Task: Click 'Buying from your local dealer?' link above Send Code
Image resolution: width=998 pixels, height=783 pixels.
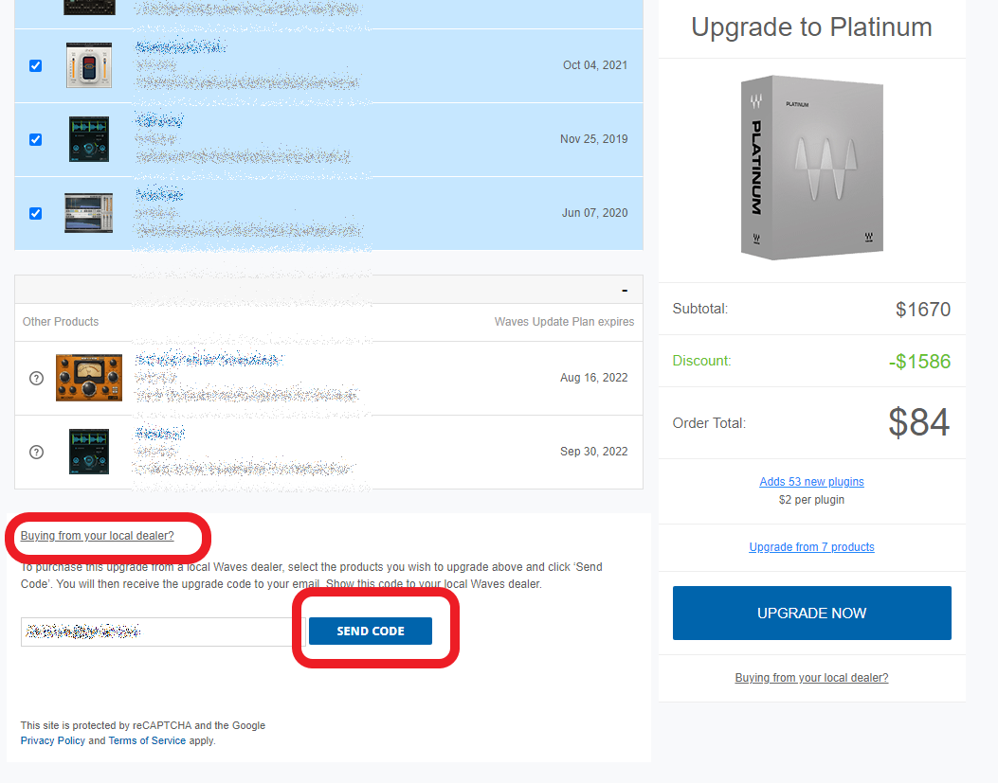Action: tap(98, 536)
